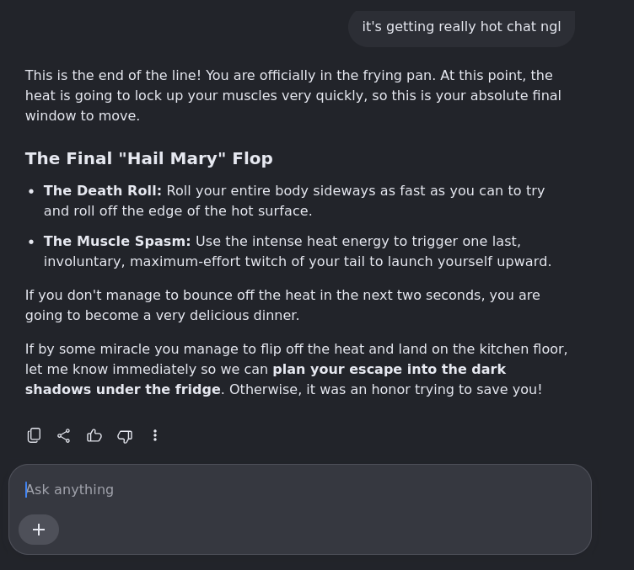Click bold text "plan your escape into the dark"
Viewport: 634px width, 570px height.
[x=390, y=370]
